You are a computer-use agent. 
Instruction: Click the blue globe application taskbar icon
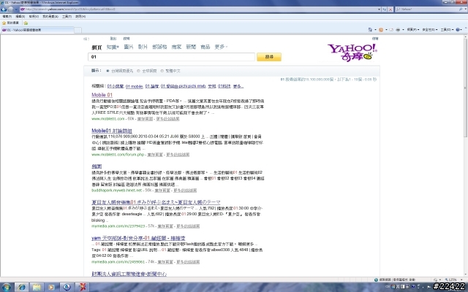tap(67, 287)
